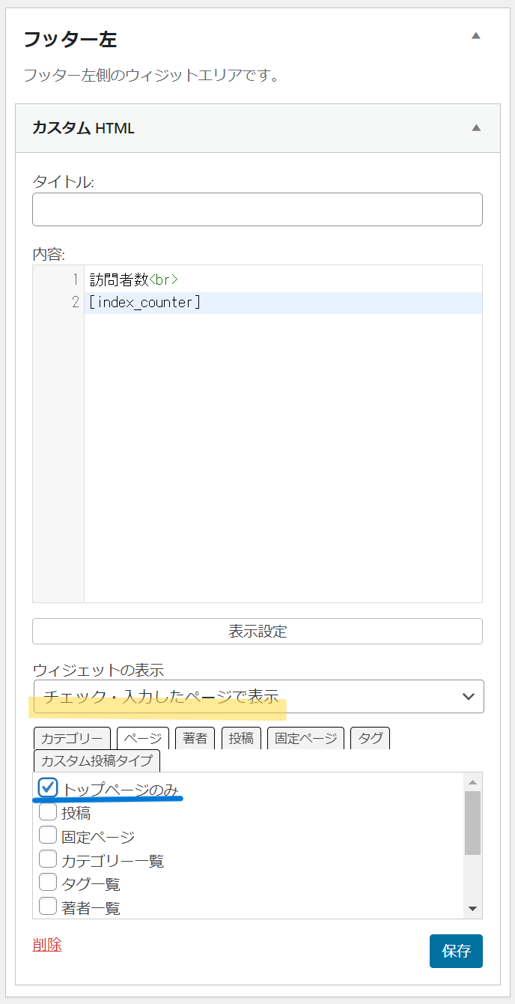Tick the カテゴリー一覧 checkbox
The image size is (515, 1004).
(48, 860)
